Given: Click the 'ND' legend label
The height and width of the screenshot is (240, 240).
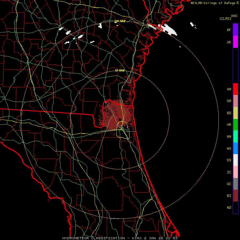Looking at the screenshot, I should [x=229, y=208].
